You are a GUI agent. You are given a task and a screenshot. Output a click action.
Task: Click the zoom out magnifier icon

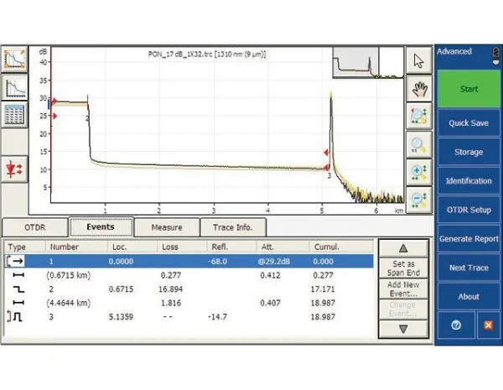coord(419,201)
